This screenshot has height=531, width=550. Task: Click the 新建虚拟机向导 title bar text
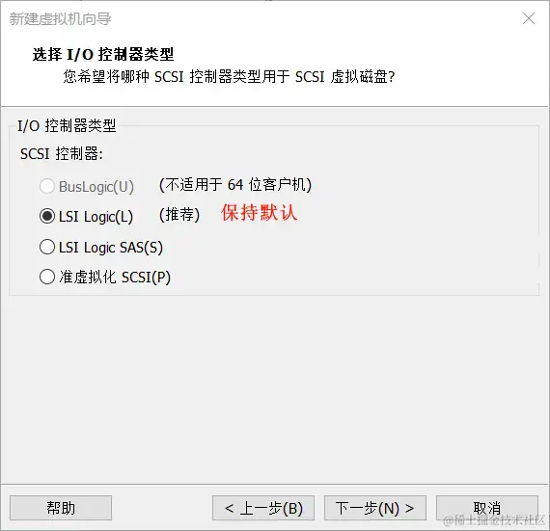pos(60,19)
